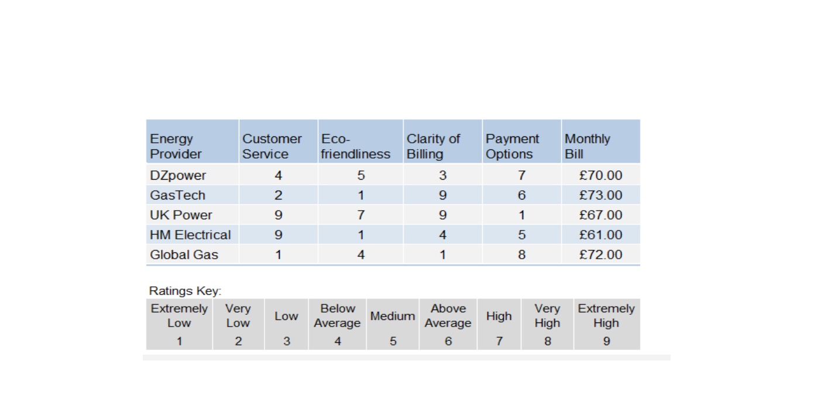Click the Eco-friendliness column header
814x419 pixels.
(x=360, y=141)
